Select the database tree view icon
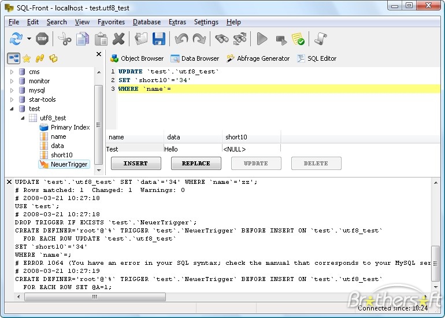This screenshot has width=445, height=318. (x=14, y=58)
